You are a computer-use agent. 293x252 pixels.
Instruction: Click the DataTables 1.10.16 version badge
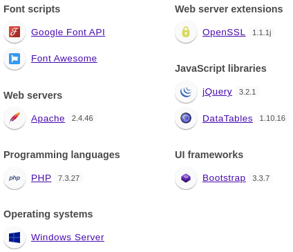(272, 118)
